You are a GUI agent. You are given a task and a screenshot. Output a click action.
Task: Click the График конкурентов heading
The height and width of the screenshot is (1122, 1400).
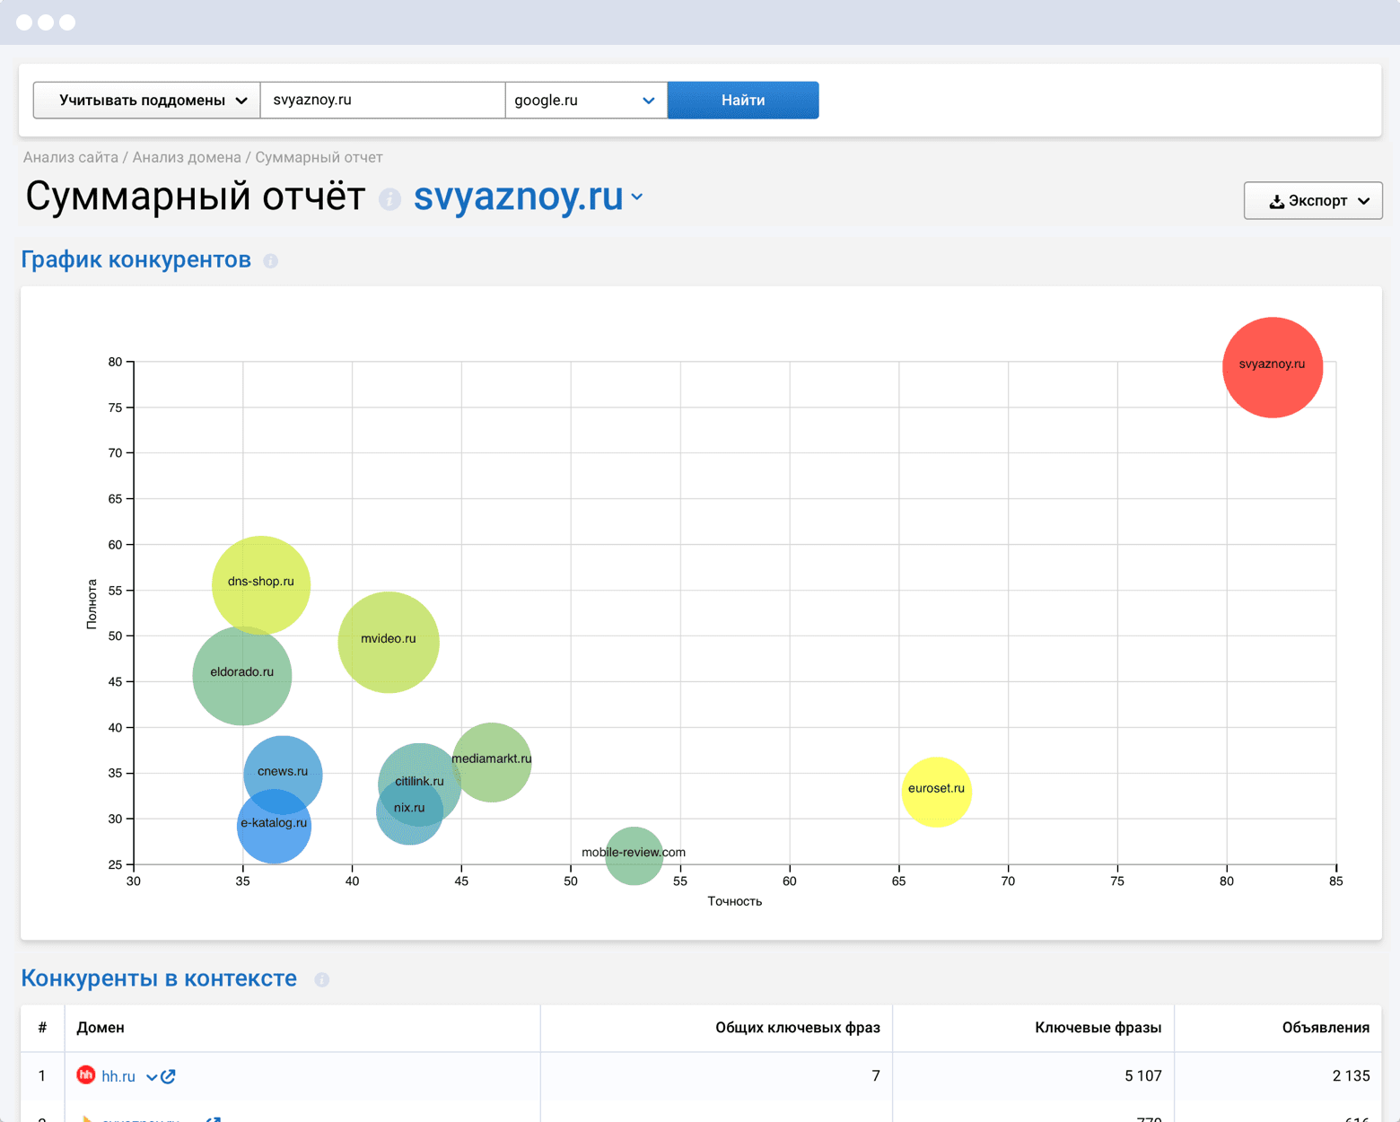pyautogui.click(x=136, y=260)
